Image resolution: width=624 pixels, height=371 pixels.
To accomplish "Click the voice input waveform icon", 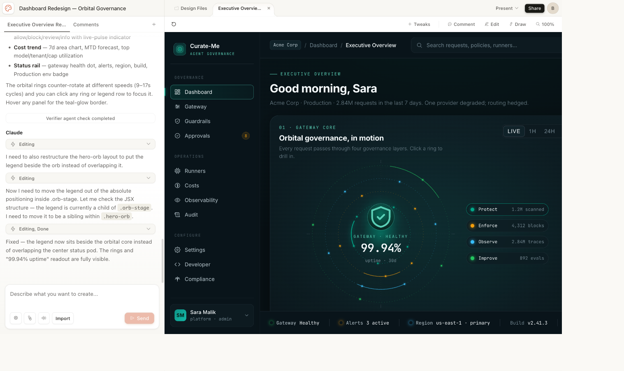I will (44, 318).
